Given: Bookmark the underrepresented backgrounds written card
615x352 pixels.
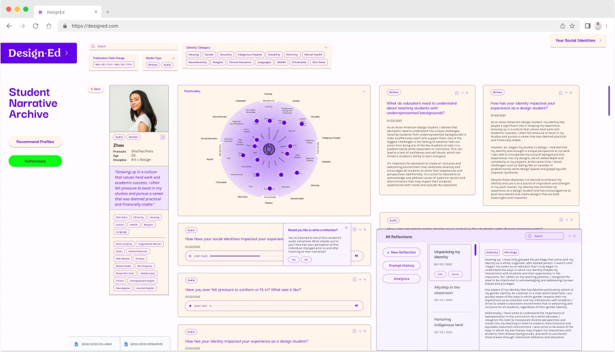Looking at the screenshot, I should pos(457,93).
